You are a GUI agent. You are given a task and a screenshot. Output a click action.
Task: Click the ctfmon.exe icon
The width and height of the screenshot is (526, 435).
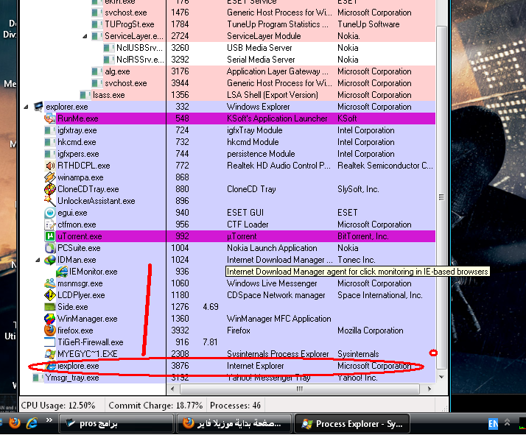coord(49,224)
